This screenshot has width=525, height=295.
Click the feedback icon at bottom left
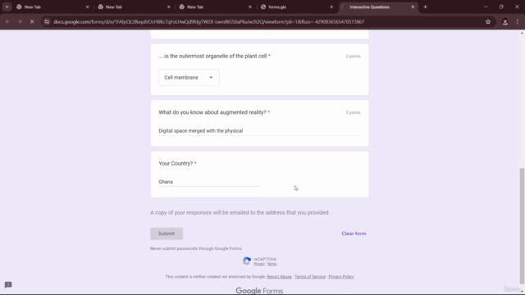(x=8, y=284)
